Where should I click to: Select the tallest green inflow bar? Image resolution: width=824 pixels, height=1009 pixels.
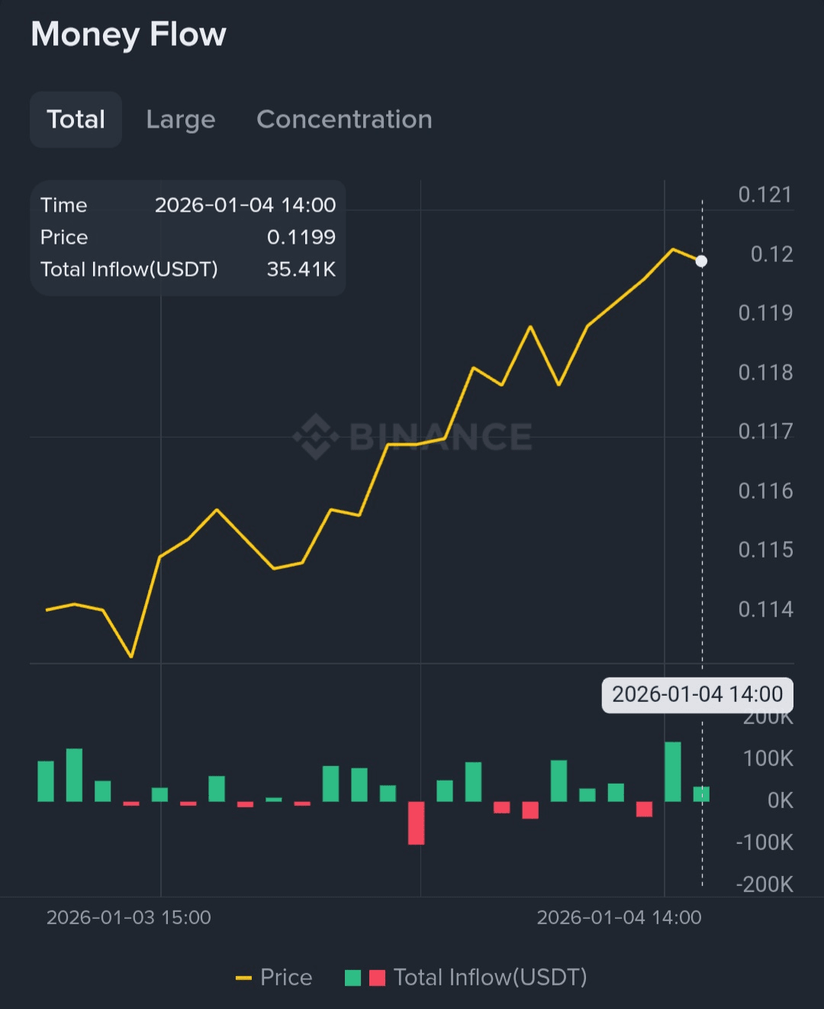(x=673, y=771)
